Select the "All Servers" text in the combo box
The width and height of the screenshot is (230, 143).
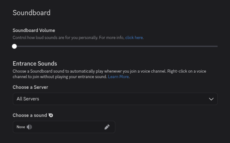click(x=28, y=99)
